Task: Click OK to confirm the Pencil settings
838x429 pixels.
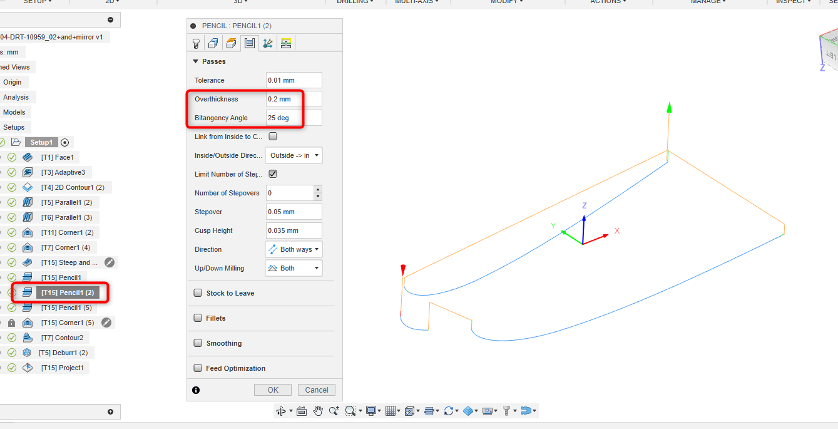Action: pos(272,389)
